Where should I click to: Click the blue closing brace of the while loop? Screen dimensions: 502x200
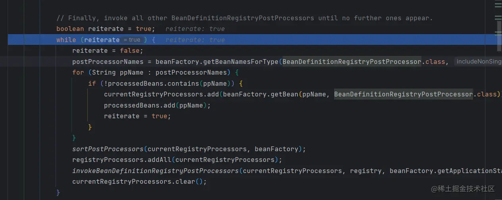pos(58,192)
